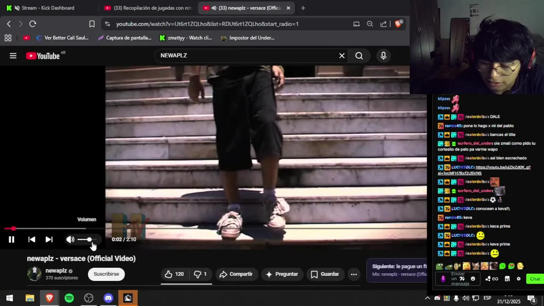Open LUCHITOLC's youtu.be link in chat
Viewport: 544px width, 306px height.
tap(484, 170)
